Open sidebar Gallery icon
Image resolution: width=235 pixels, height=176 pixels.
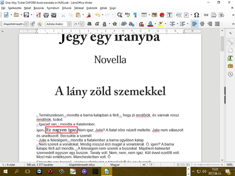click(230, 66)
